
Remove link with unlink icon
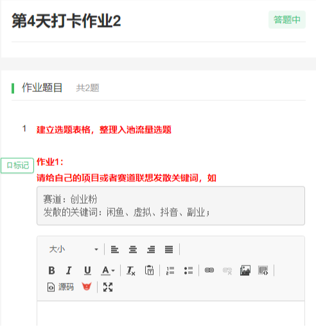pyautogui.click(x=227, y=271)
